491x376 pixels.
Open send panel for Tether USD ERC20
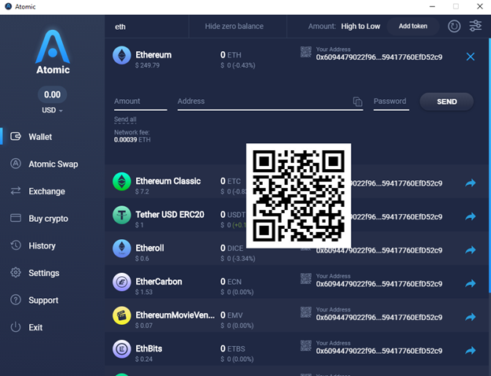[471, 216]
